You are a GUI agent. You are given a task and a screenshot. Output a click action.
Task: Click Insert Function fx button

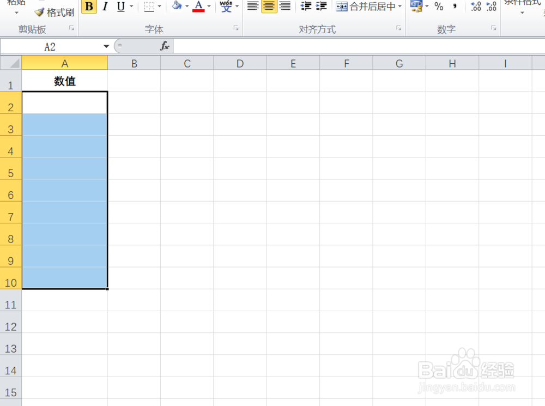[165, 46]
